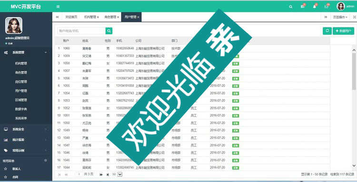Jump to the last page of results
This screenshot has width=357, height=182.
[x=108, y=174]
